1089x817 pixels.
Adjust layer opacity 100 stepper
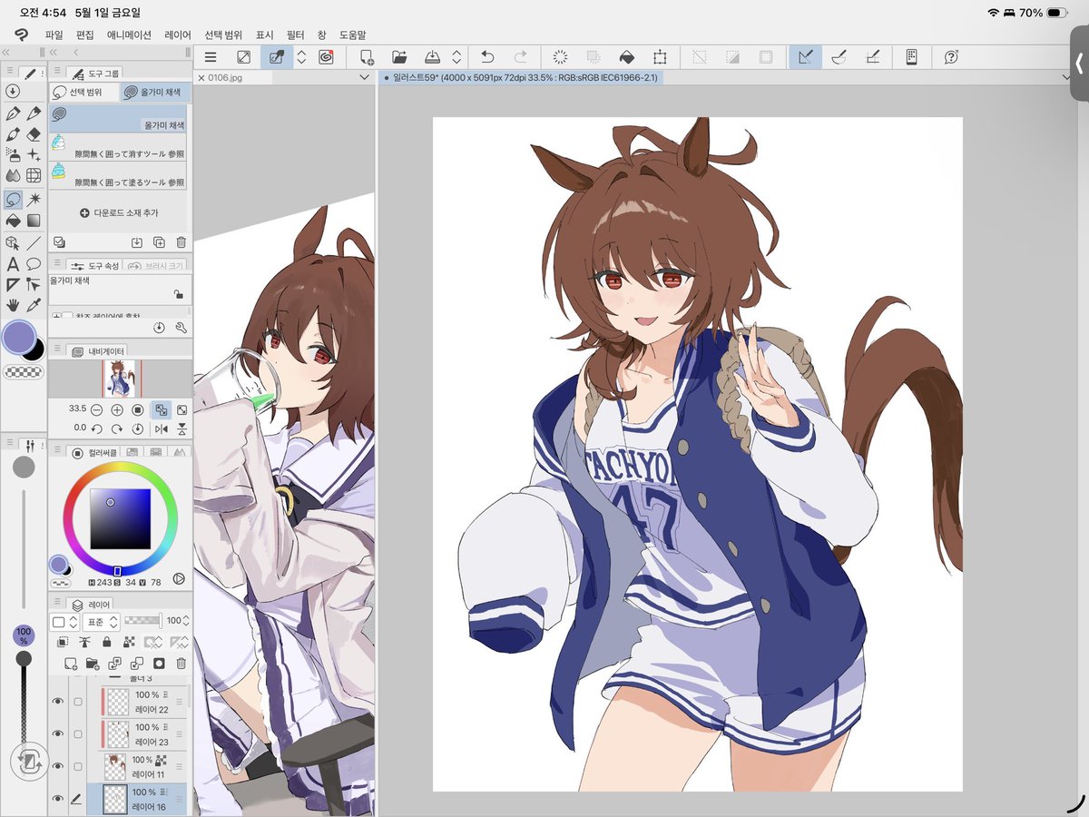pos(186,622)
